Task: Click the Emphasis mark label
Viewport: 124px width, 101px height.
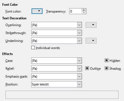Action: [x=16, y=76]
